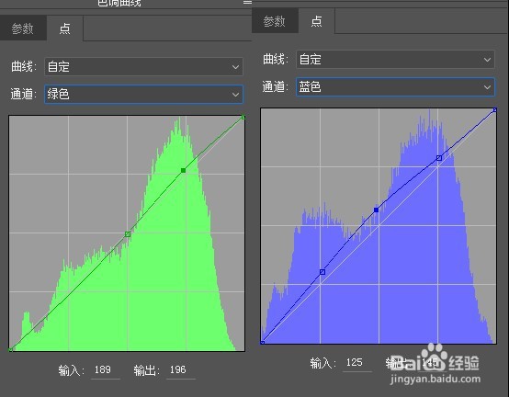509x397 pixels.
Task: Click the blue panel 曲线 label
Action: pyautogui.click(x=276, y=60)
